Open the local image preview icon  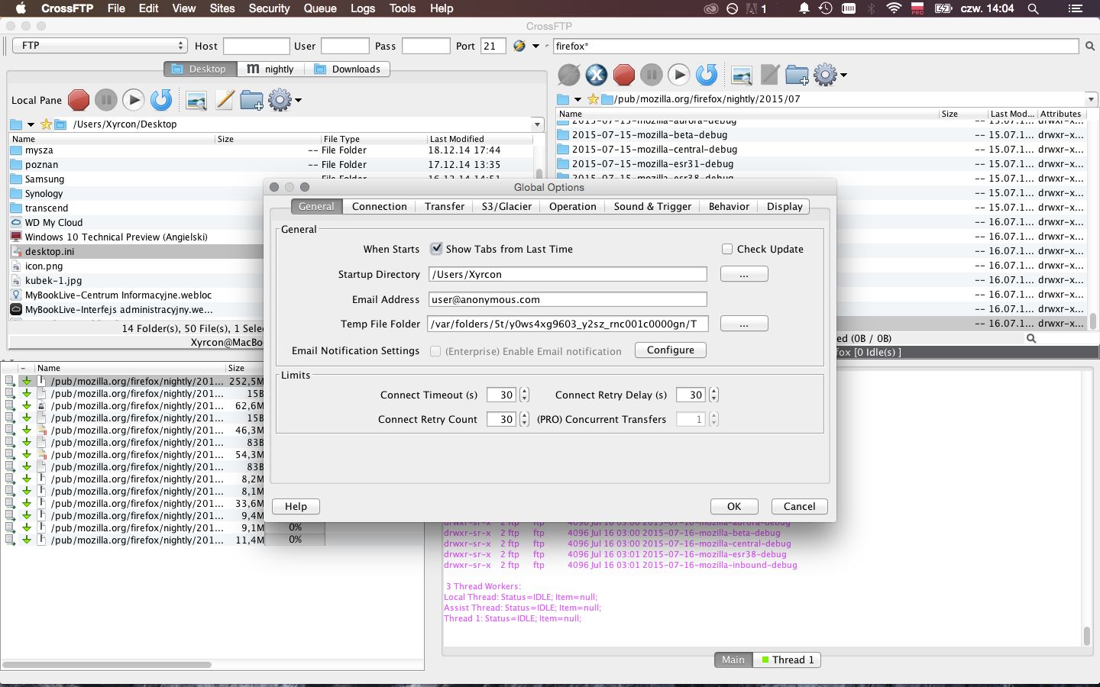click(x=196, y=100)
